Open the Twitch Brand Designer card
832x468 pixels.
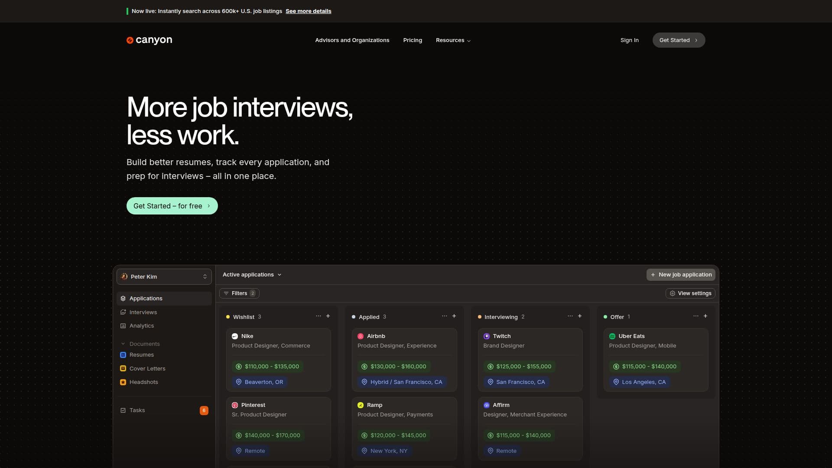(x=530, y=360)
